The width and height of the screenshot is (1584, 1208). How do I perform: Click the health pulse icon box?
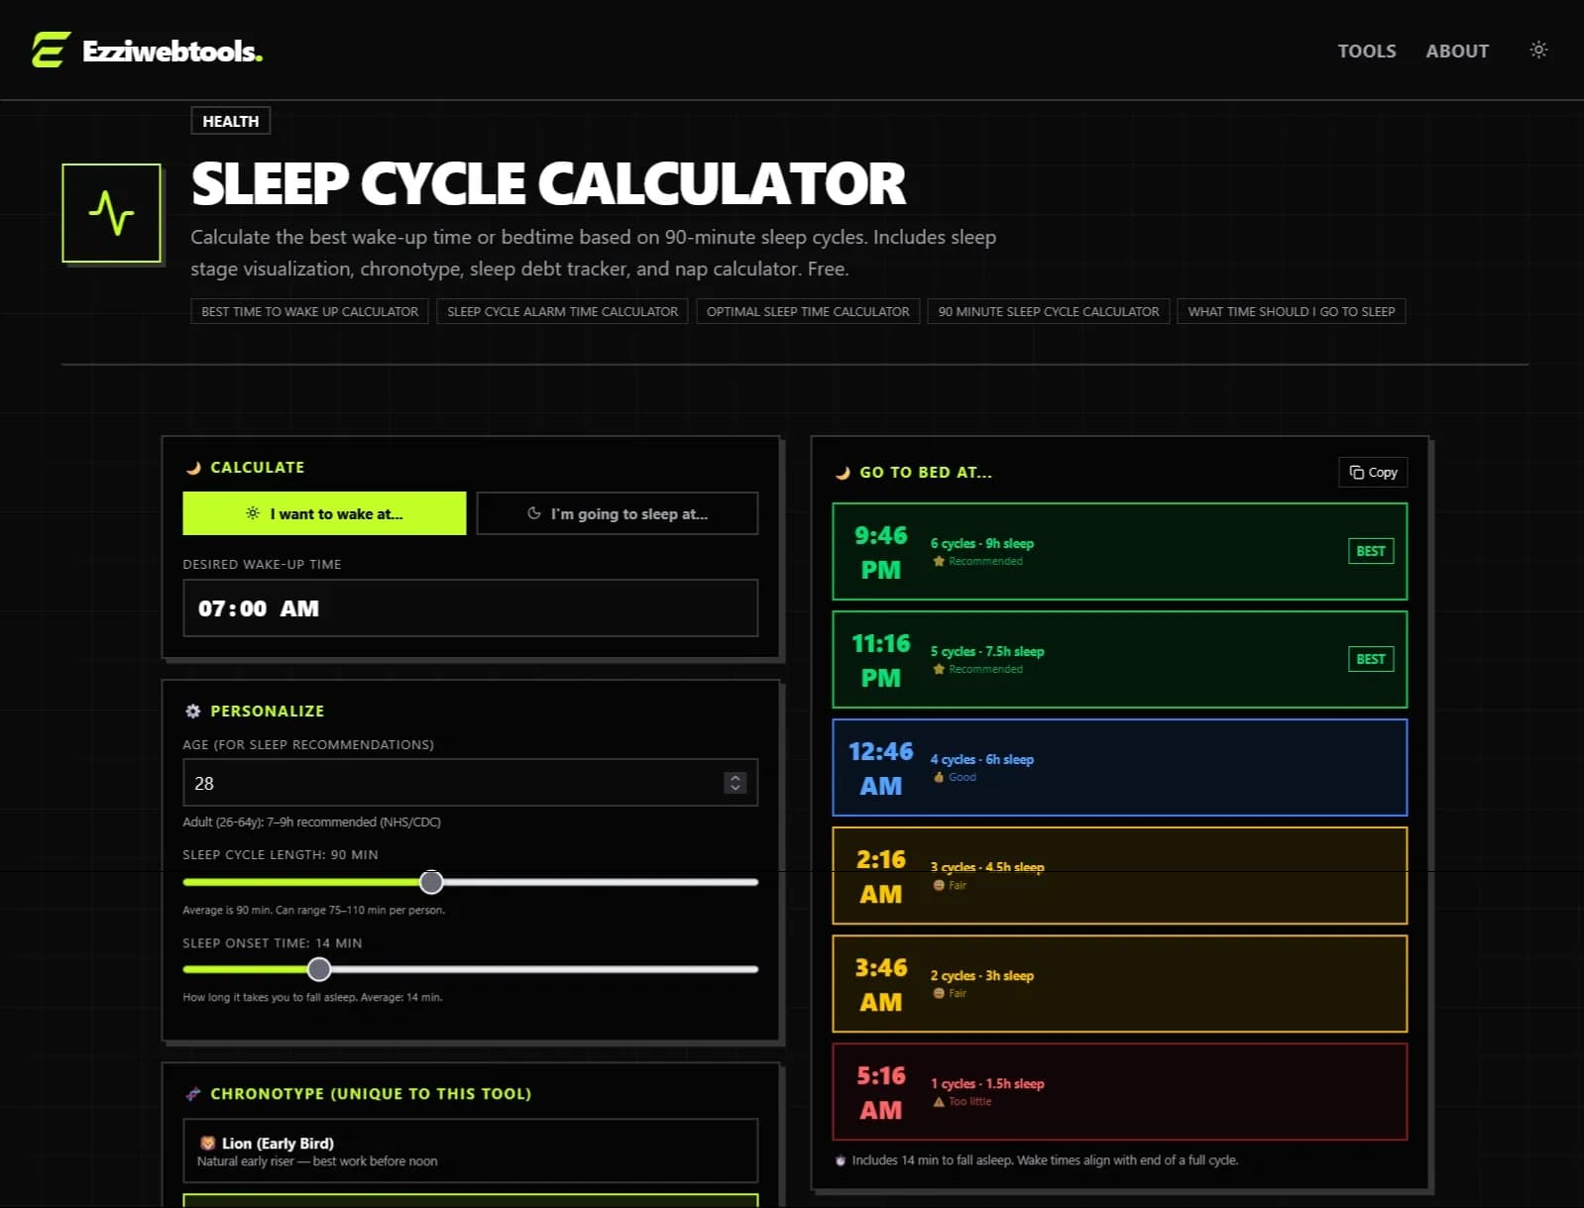click(x=111, y=213)
